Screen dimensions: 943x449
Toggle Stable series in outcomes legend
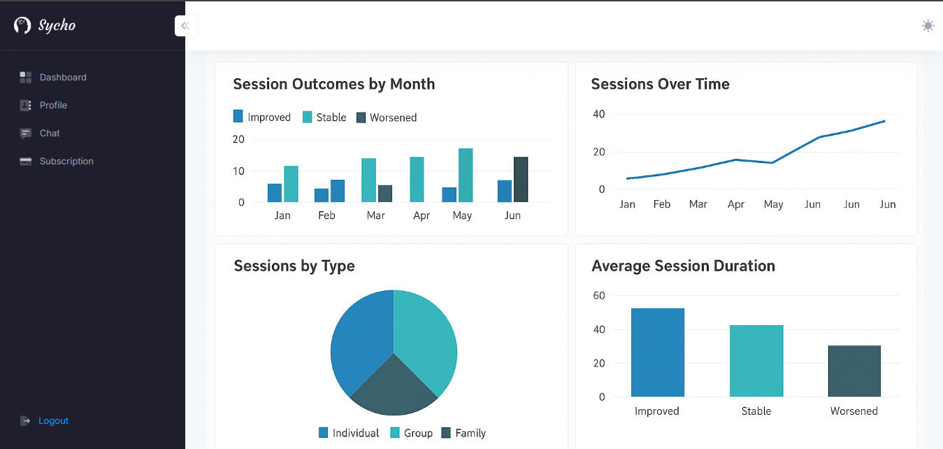coord(308,117)
